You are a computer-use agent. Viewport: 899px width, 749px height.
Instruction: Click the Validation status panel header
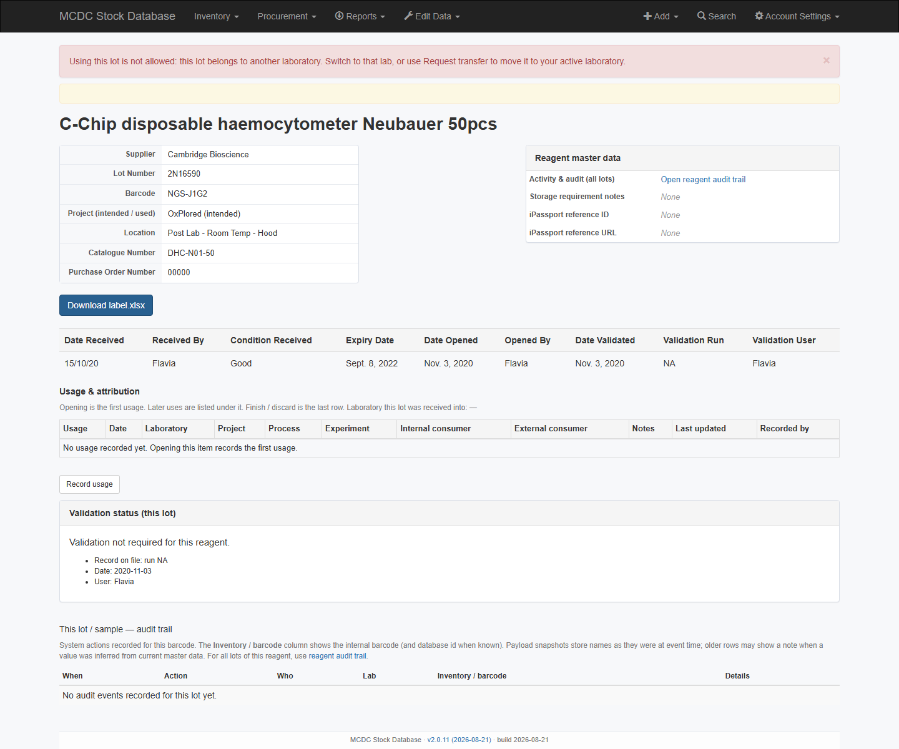pyautogui.click(x=449, y=513)
